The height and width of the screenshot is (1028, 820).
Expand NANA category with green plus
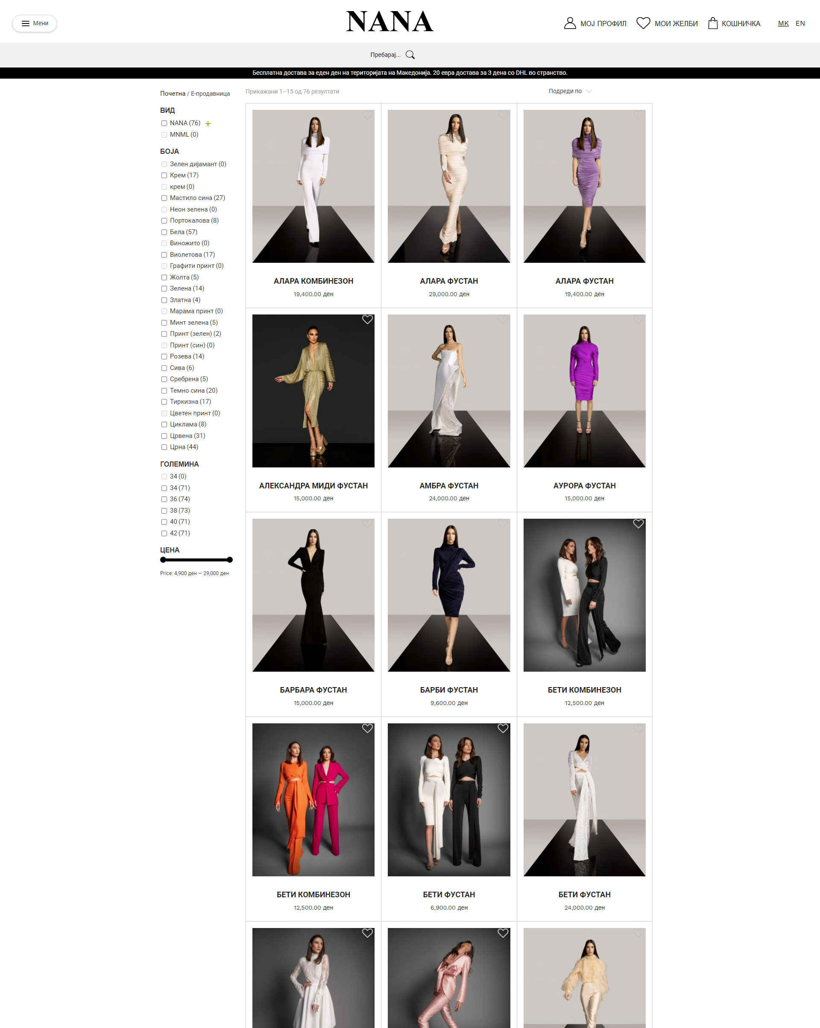[x=208, y=123]
